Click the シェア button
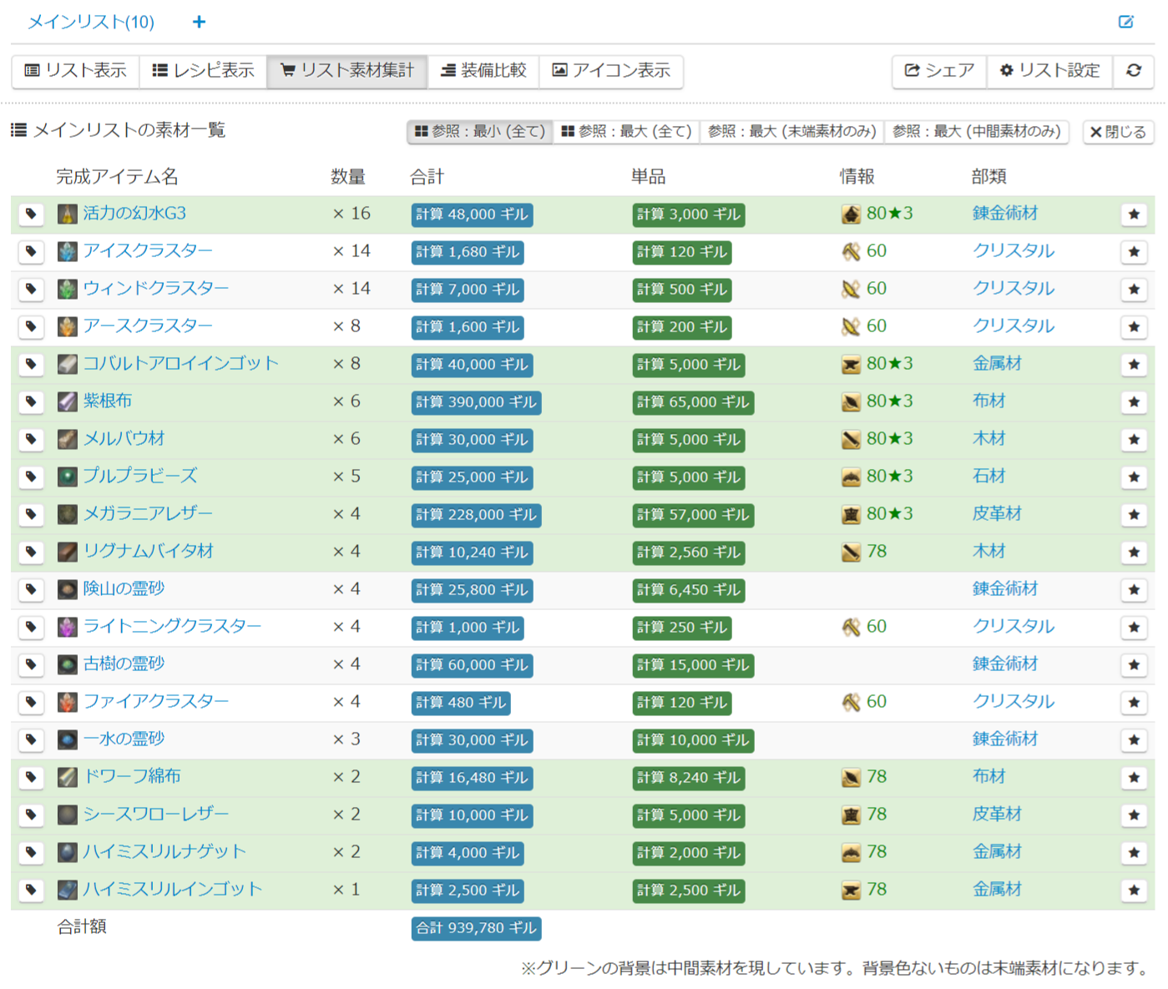This screenshot has height=989, width=1168. pyautogui.click(x=938, y=71)
